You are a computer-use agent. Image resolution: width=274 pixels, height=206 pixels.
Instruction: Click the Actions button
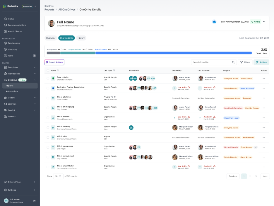click(x=261, y=62)
